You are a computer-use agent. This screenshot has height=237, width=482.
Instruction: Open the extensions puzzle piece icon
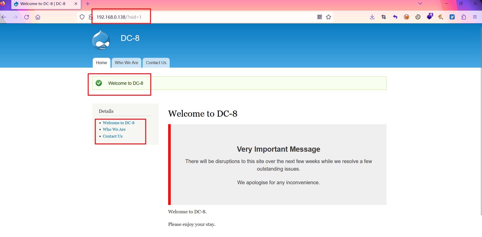tap(464, 17)
